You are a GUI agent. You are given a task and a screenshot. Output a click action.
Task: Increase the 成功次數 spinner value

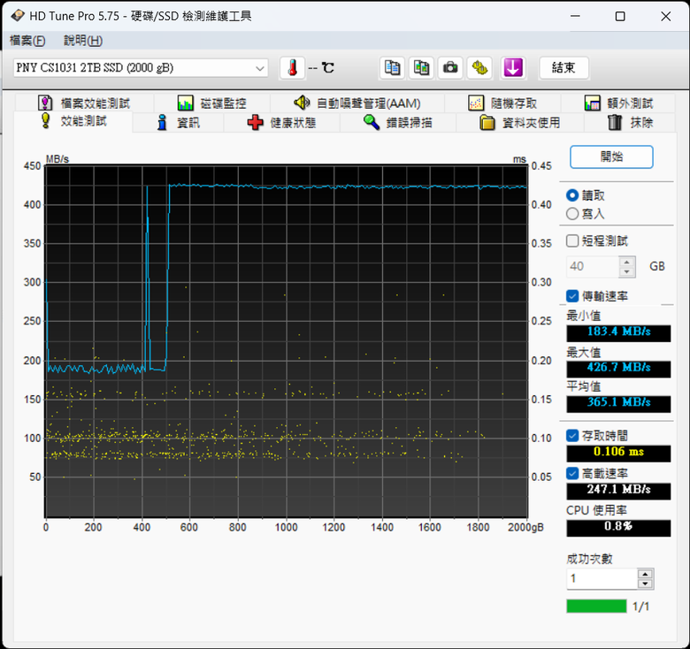pos(645,574)
